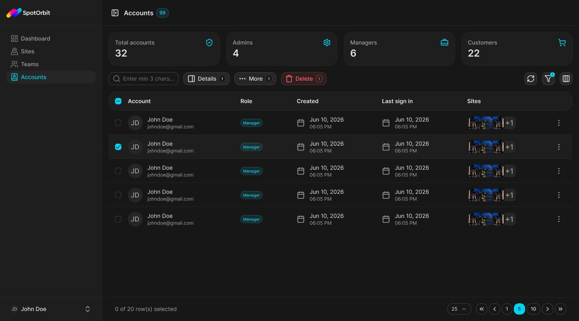Open the Teams section
Viewport: 579px width, 321px height.
pyautogui.click(x=51, y=64)
